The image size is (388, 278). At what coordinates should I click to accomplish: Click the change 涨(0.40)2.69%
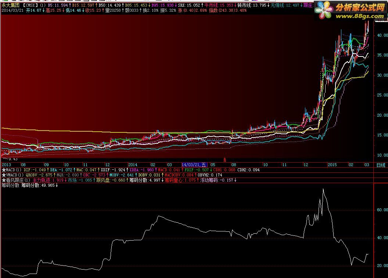tap(192, 10)
